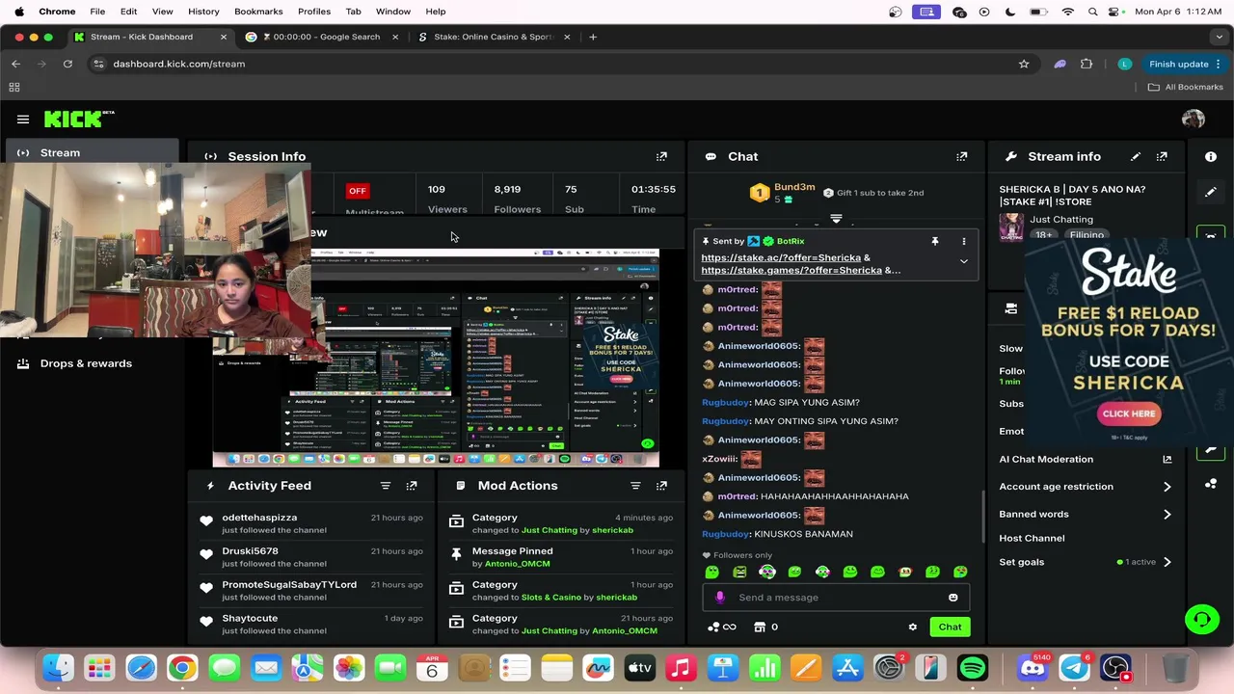Screen dimensions: 1234x694
Task: Click the right sidebar pencil icon
Action: (1211, 192)
